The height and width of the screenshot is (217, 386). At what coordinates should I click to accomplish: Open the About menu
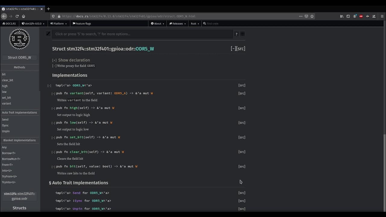point(157,24)
